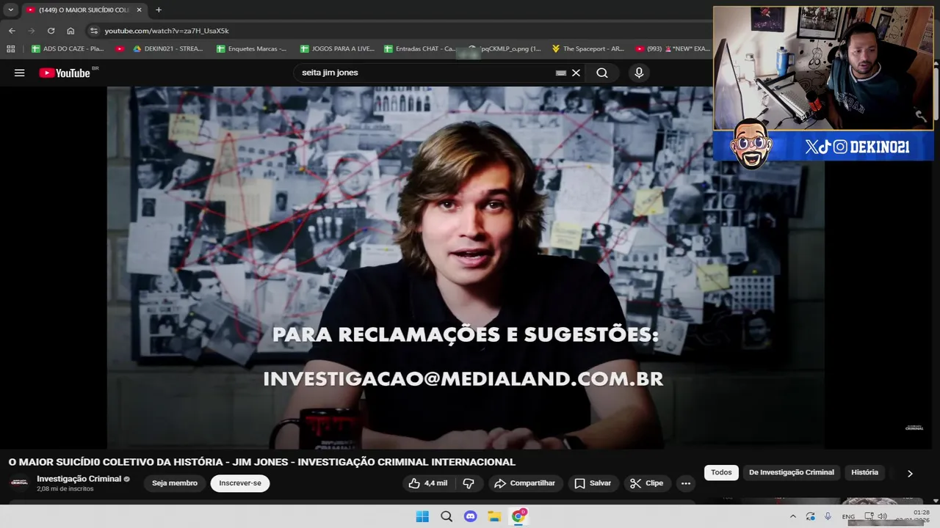The width and height of the screenshot is (940, 528).
Task: Expand hidden system tray icons
Action: (792, 516)
